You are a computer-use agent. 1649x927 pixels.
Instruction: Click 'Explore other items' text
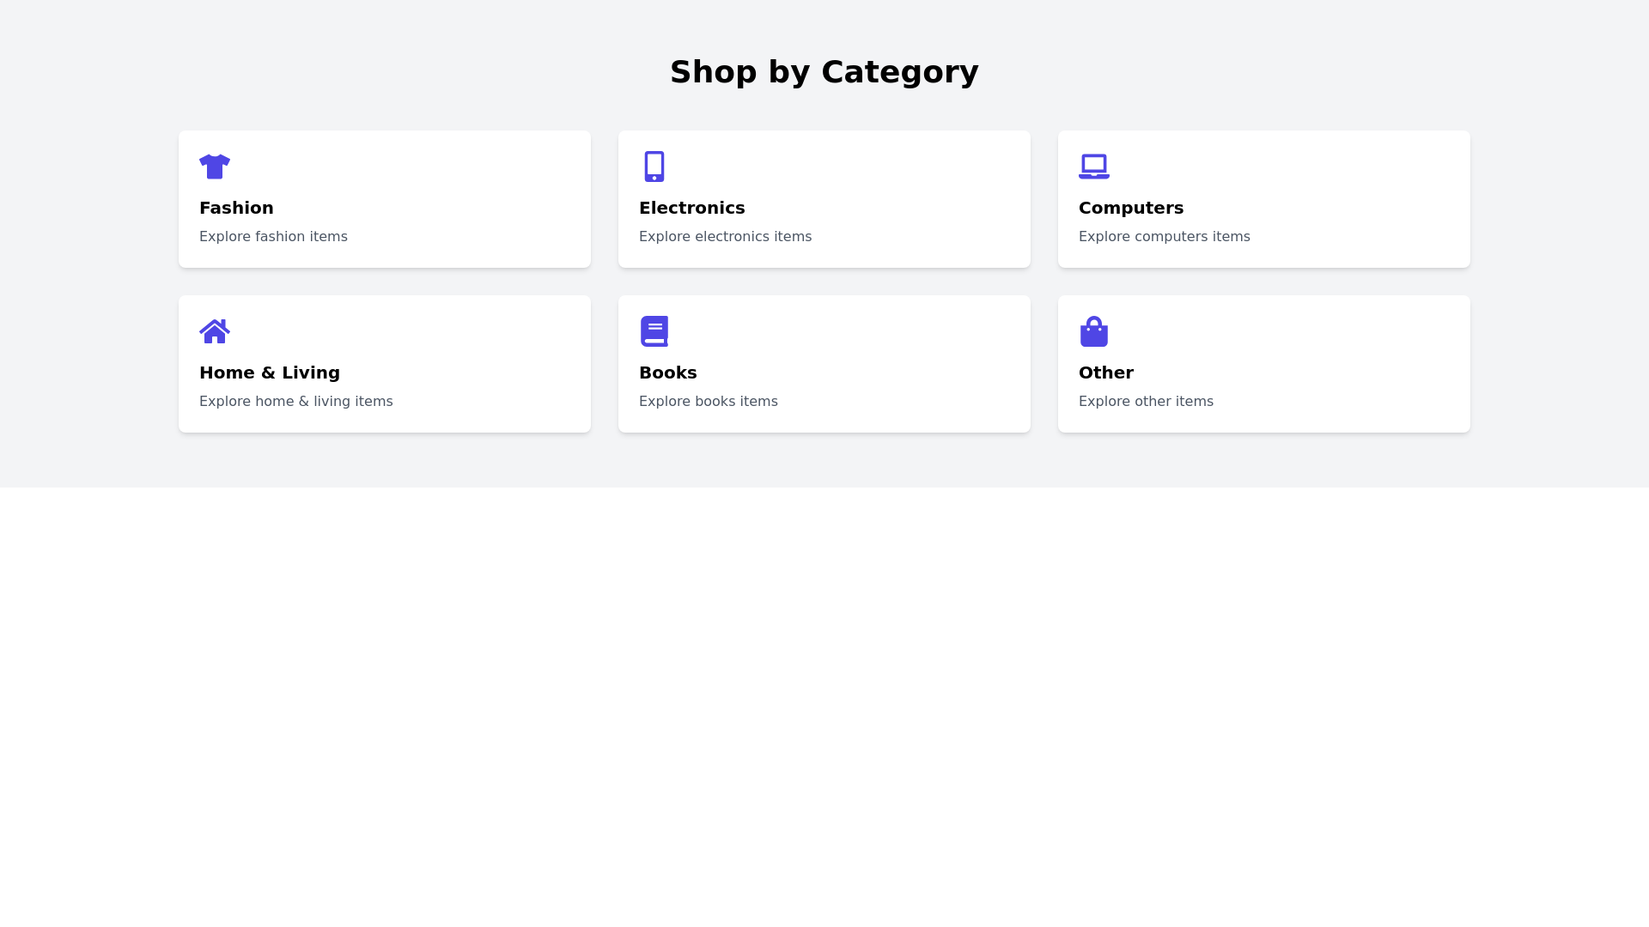coord(1146,402)
